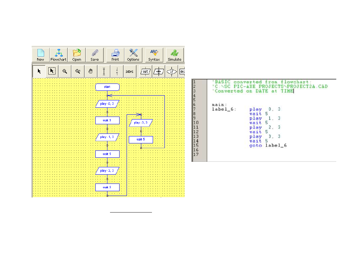Select the label tool
Image resolution: width=351 pixels, height=271 pixels.
130,71
